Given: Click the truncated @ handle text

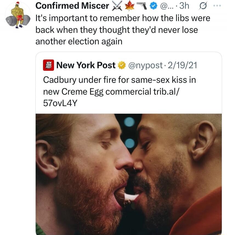Looking at the screenshot, I should coord(166,6).
